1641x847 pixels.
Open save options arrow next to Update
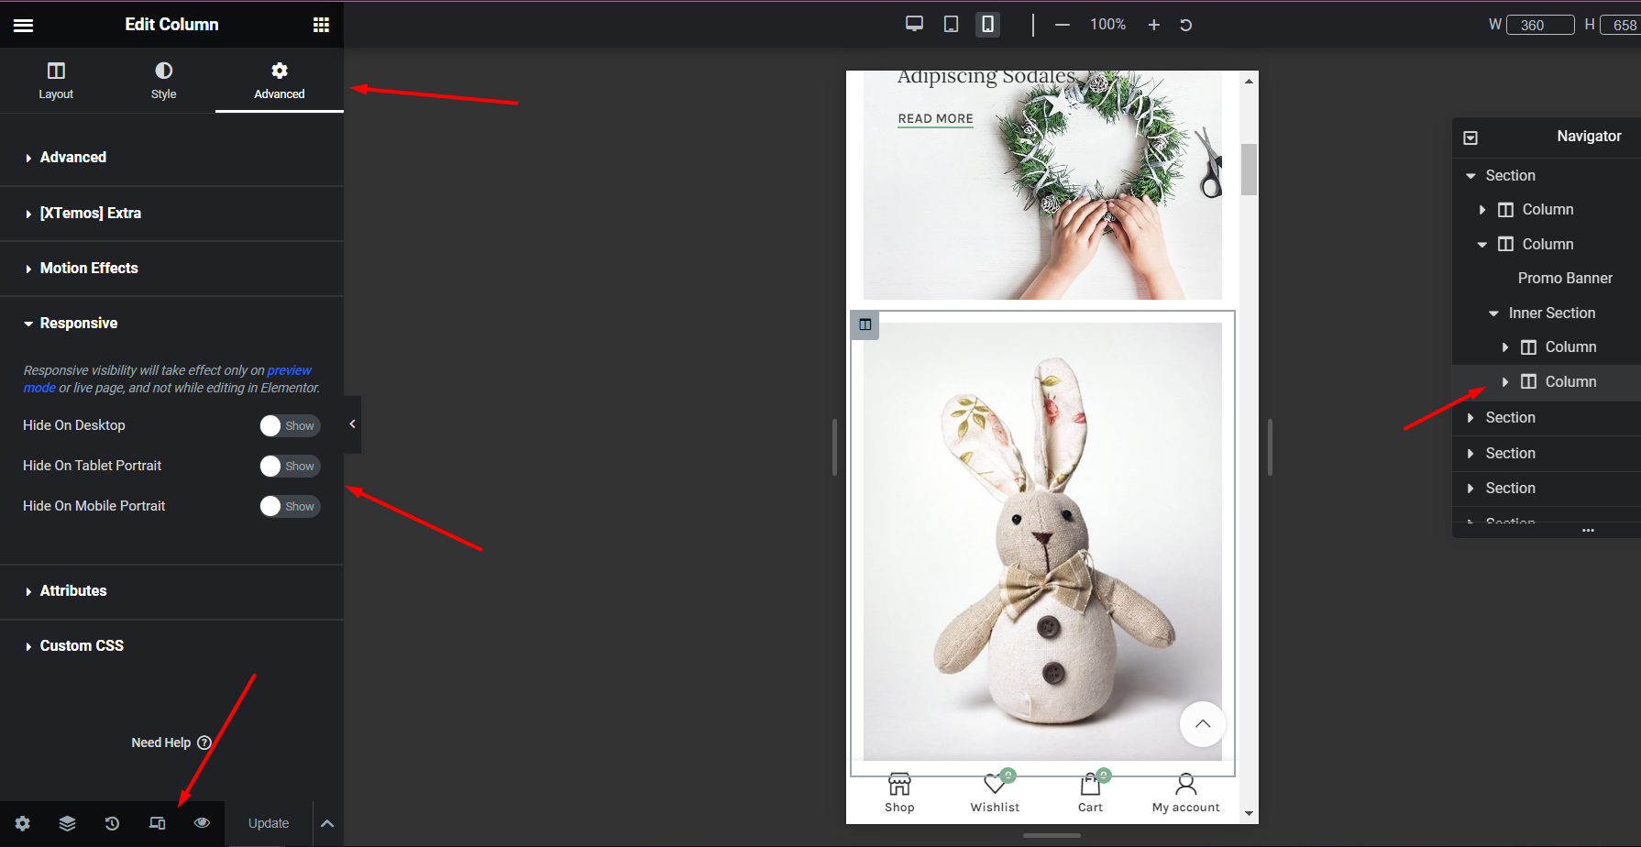click(x=327, y=823)
